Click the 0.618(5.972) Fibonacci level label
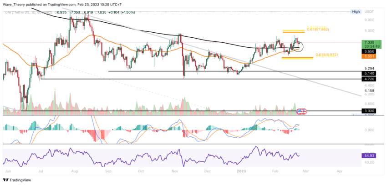Image resolution: width=387 pixels, height=185 pixels. [x=326, y=54]
